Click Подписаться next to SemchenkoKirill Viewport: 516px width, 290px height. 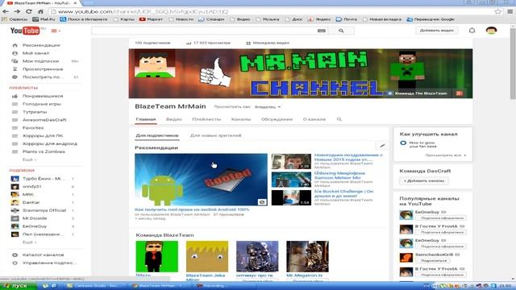coord(434,260)
